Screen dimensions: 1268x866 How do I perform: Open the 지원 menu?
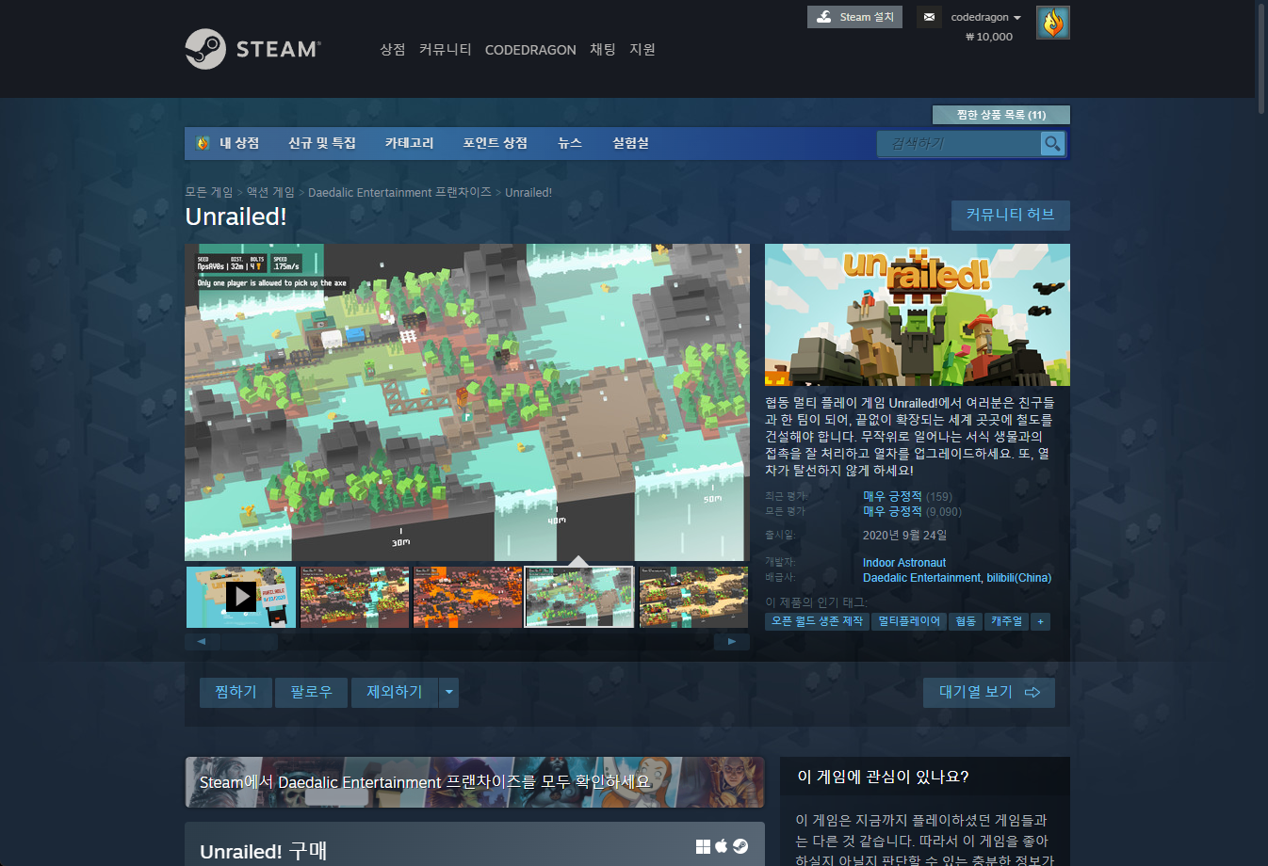[642, 50]
